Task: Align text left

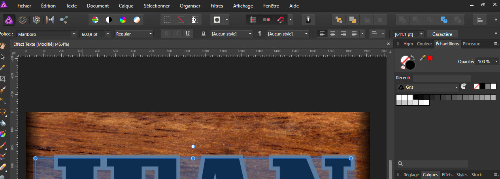Action: [323, 34]
